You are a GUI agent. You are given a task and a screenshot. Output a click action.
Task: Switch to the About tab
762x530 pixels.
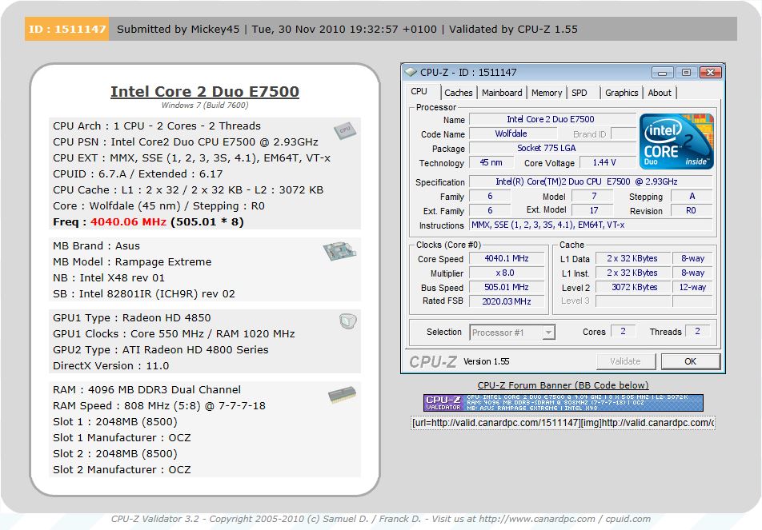pyautogui.click(x=660, y=93)
